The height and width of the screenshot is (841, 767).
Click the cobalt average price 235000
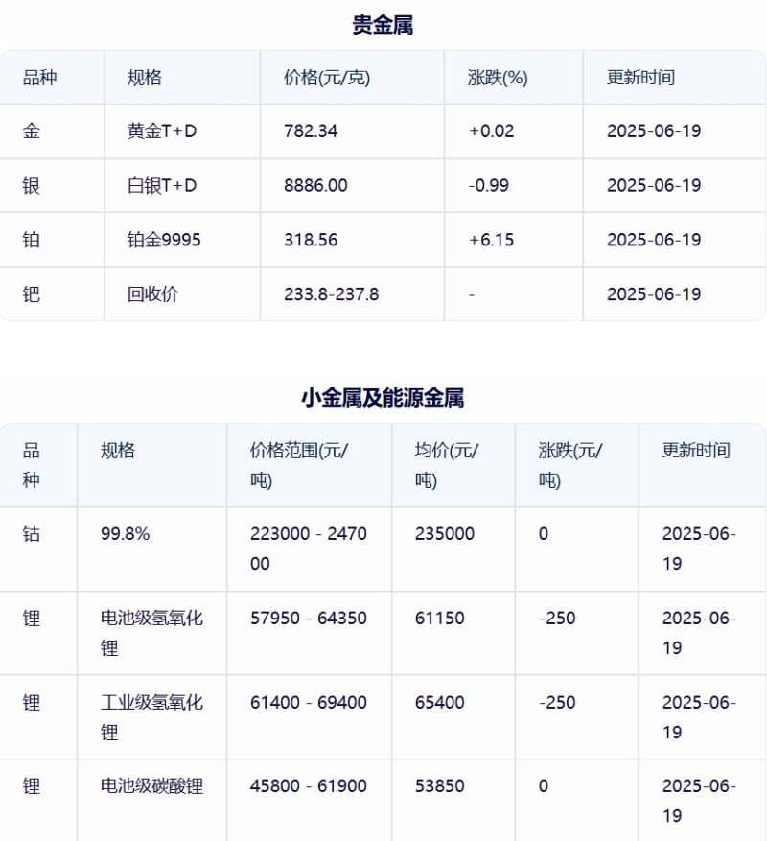(x=445, y=534)
